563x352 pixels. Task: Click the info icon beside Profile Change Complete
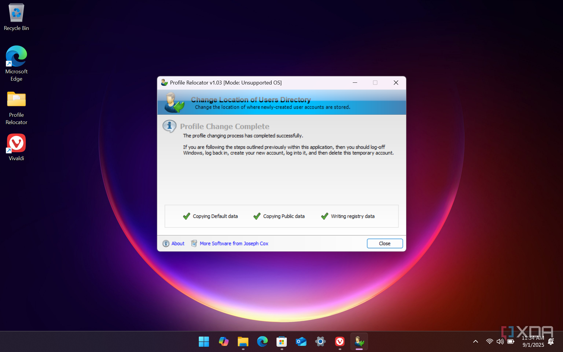click(x=169, y=126)
